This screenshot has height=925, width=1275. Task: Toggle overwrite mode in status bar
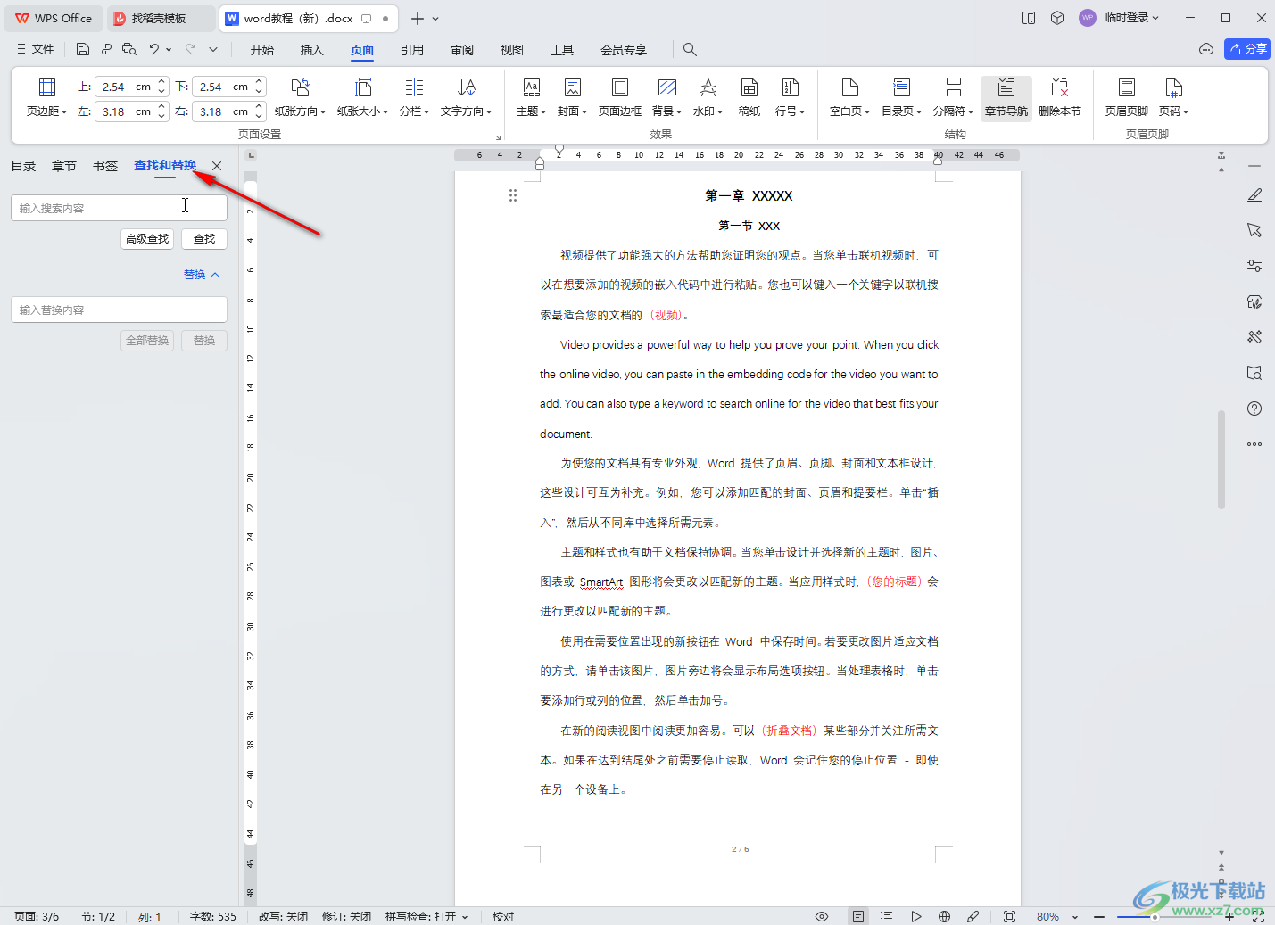[283, 916]
